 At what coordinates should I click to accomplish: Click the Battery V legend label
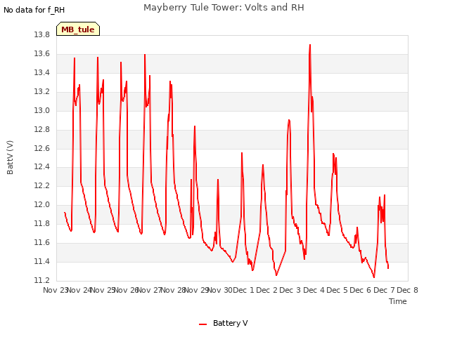click(x=231, y=323)
